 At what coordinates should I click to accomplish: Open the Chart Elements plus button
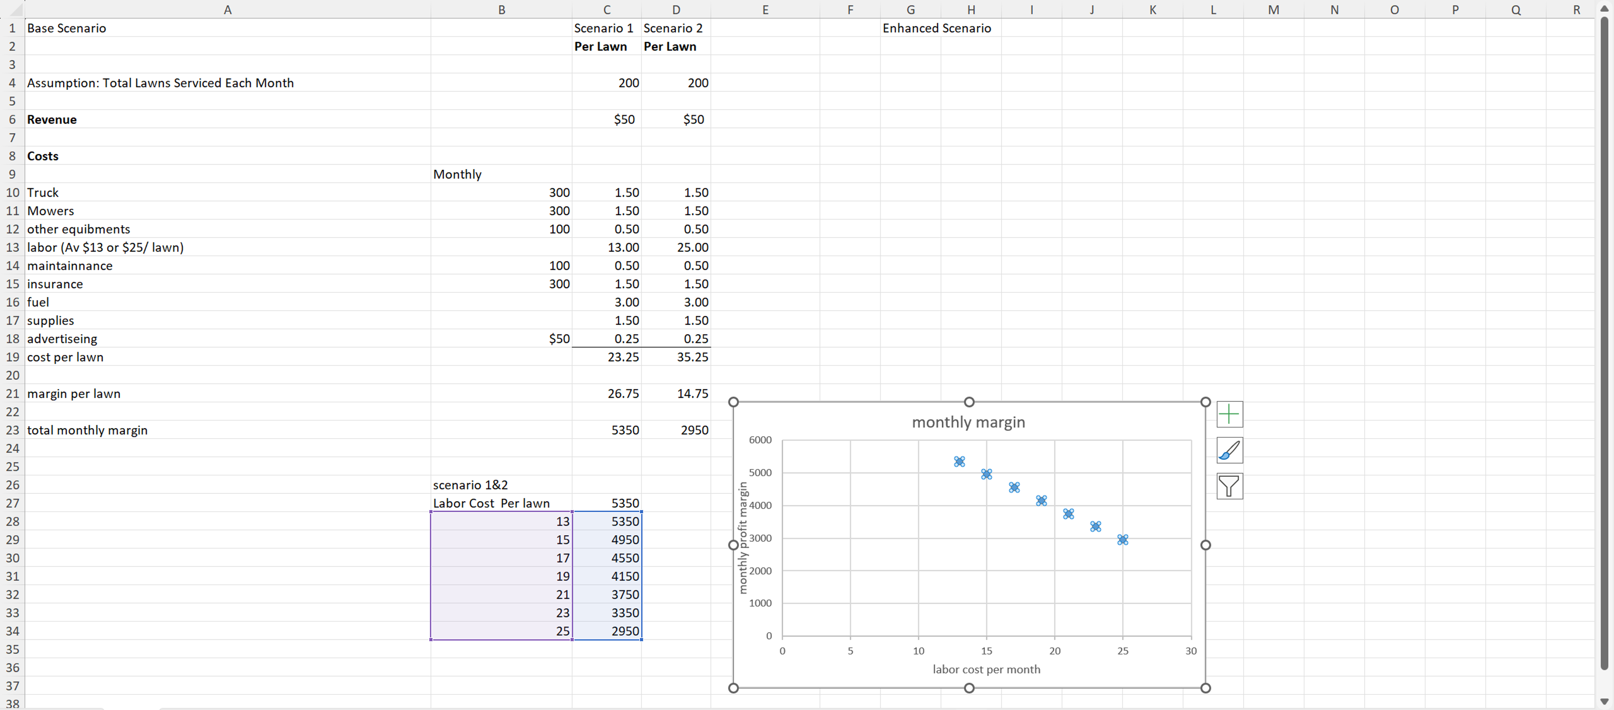[x=1229, y=414]
